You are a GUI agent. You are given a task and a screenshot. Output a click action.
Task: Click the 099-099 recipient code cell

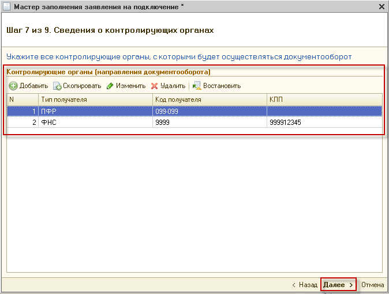pyautogui.click(x=210, y=112)
